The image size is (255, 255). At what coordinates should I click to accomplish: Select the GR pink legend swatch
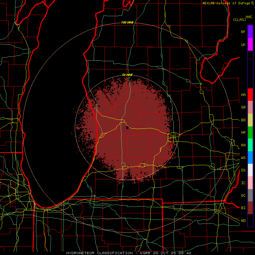coord(250,107)
